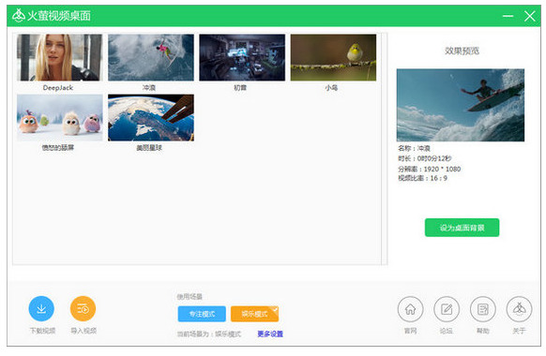This screenshot has width=546, height=356.
Task: Open the forum pencil icon
Action: point(447,309)
